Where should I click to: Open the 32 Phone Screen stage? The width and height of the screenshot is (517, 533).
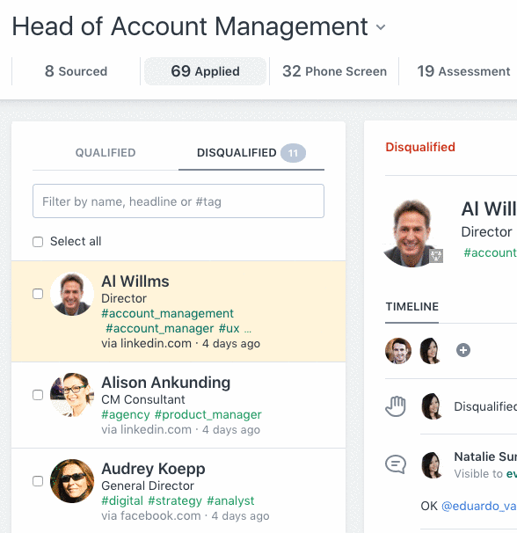[334, 71]
